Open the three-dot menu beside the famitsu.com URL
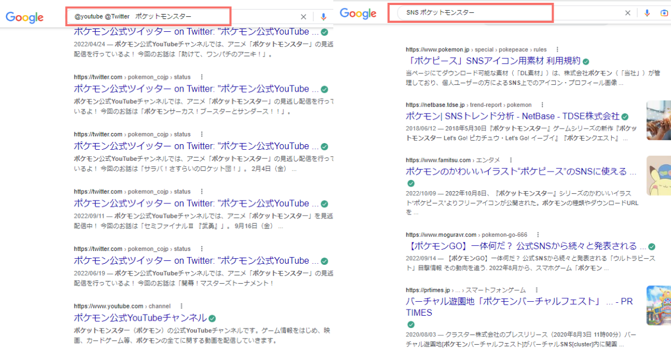This screenshot has width=671, height=352. point(511,160)
